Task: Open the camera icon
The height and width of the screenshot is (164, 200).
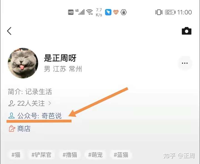Action: point(186,31)
